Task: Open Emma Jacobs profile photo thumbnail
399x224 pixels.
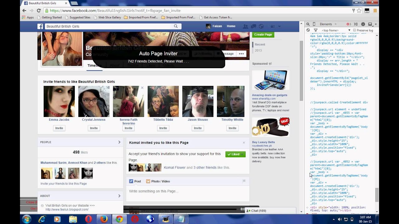Action: pos(59,101)
